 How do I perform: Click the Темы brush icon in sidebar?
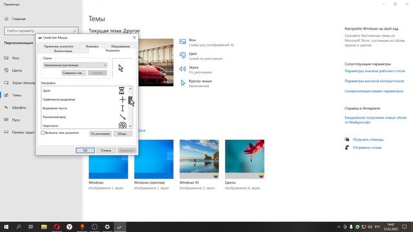pos(6,95)
